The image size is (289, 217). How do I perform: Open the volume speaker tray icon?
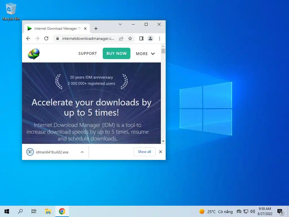[253, 211]
